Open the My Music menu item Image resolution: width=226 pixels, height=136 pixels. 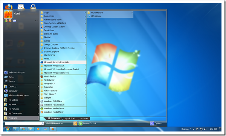21,104
